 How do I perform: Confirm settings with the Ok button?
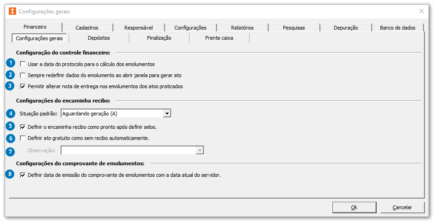click(x=354, y=207)
